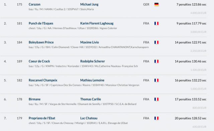214x131 pixels.
Task: Click the French flag in Rodolphe Scherer's row
Action: [156, 61]
